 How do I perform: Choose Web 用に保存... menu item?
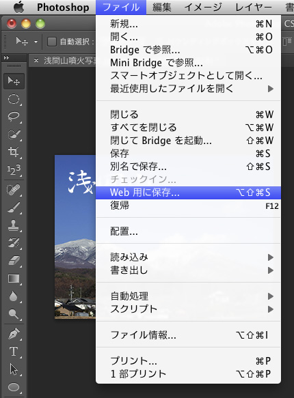(188, 193)
